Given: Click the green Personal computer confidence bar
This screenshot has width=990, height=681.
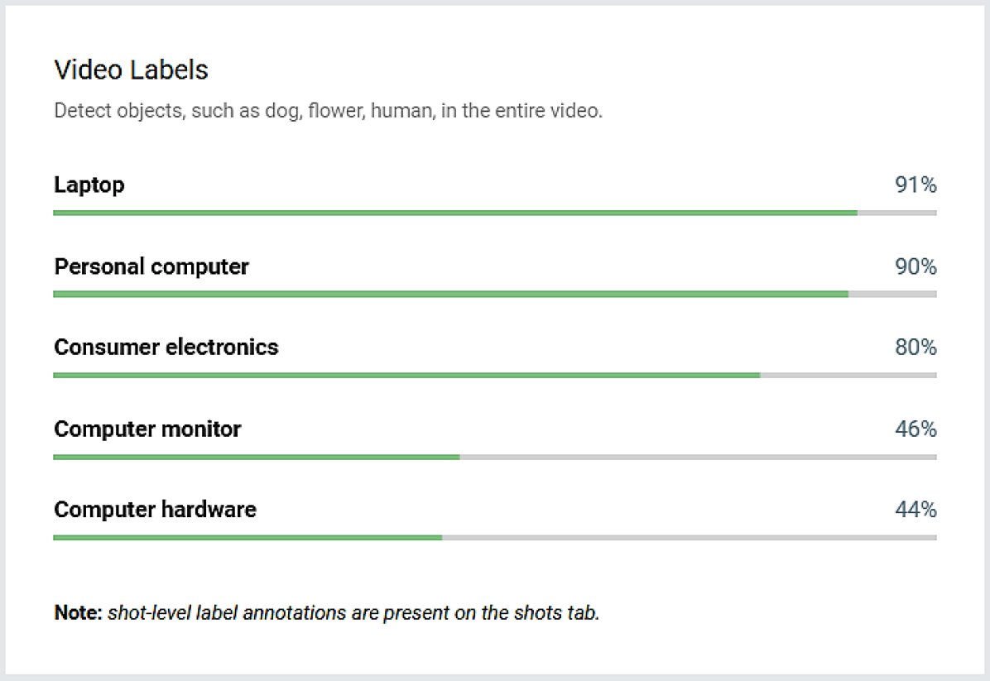Looking at the screenshot, I should click(450, 294).
